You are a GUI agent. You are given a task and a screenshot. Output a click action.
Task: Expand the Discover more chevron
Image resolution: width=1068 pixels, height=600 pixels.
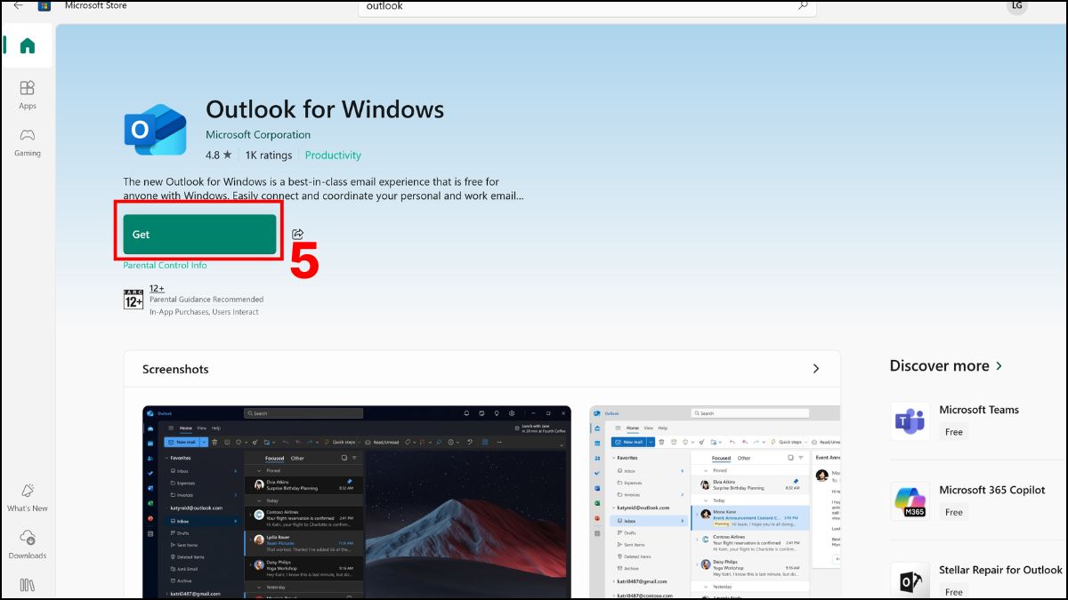(x=999, y=366)
